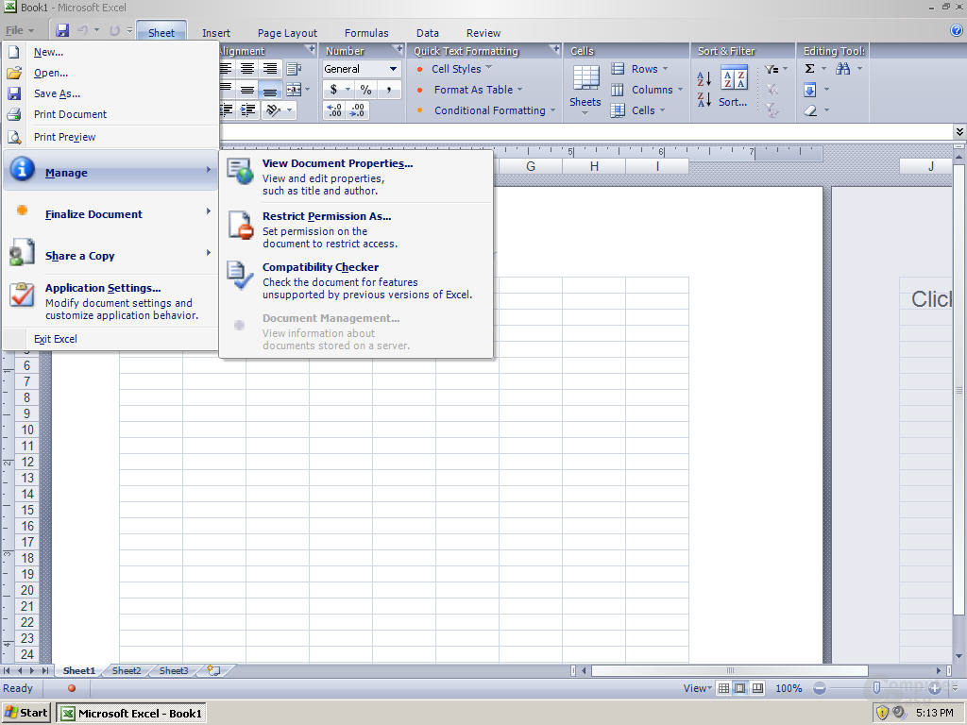This screenshot has width=967, height=725.
Task: Click the Restrict Permission icon
Action: (241, 225)
